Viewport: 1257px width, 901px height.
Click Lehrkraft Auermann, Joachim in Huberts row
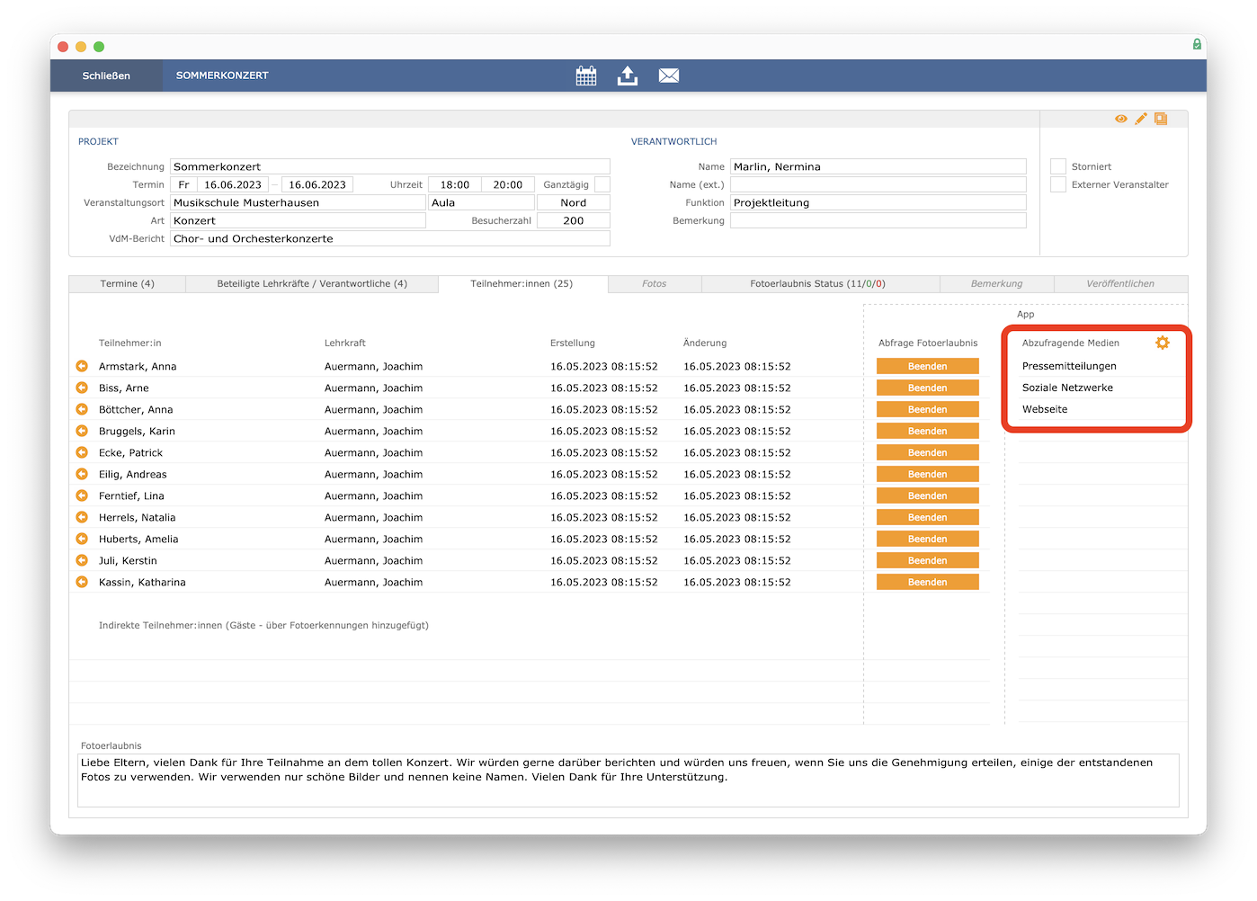(373, 539)
